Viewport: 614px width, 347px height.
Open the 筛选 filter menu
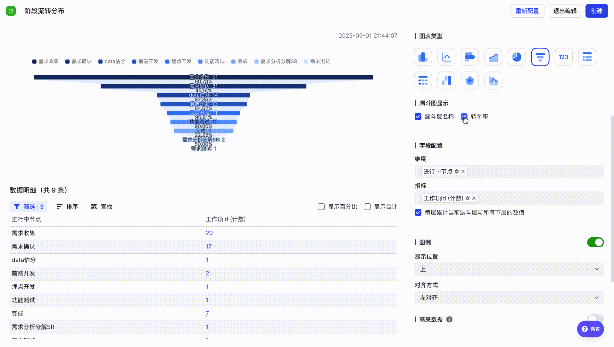[29, 207]
